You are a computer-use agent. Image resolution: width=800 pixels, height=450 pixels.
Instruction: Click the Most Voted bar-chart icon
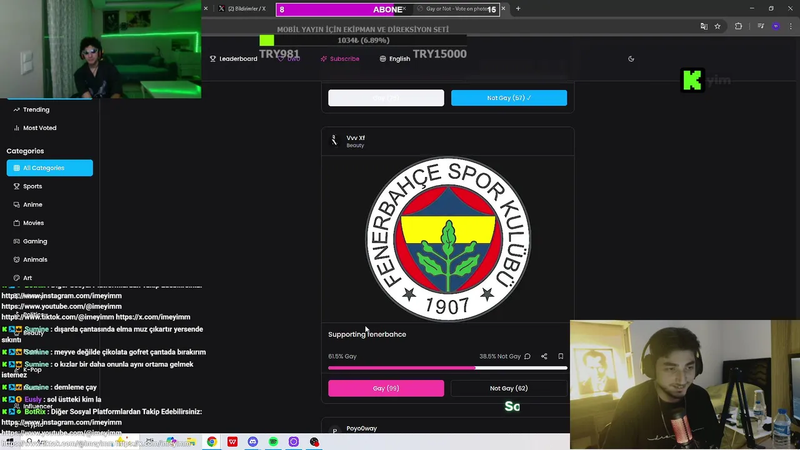[x=17, y=127]
